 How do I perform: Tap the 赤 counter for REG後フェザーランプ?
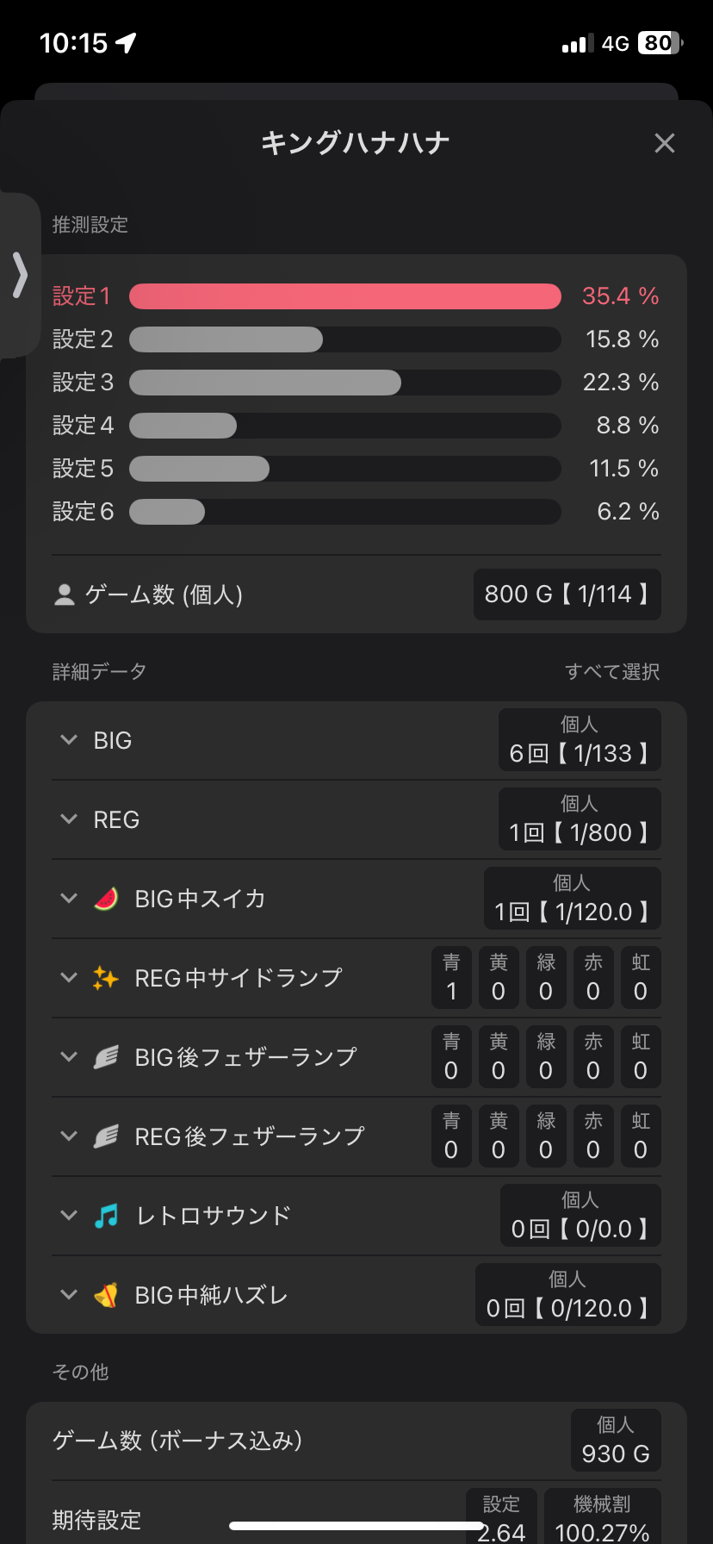click(x=593, y=1136)
